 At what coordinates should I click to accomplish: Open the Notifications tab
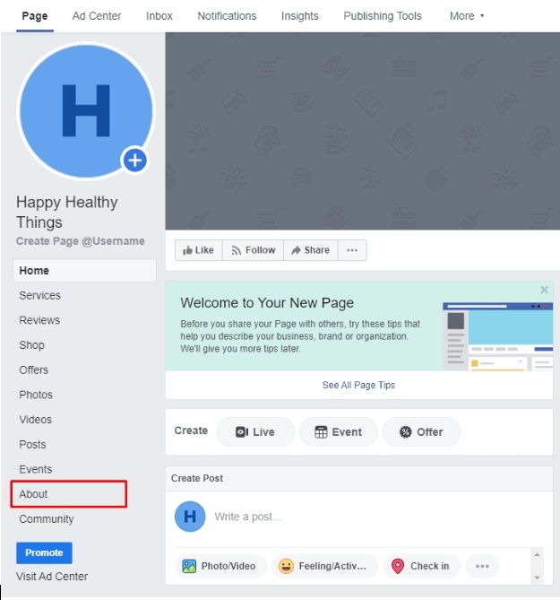pos(227,16)
